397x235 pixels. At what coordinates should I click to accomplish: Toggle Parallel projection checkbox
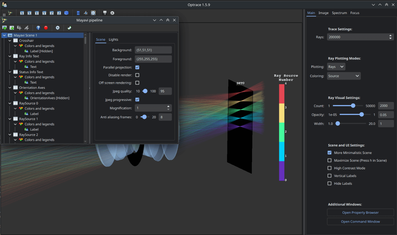(137, 67)
